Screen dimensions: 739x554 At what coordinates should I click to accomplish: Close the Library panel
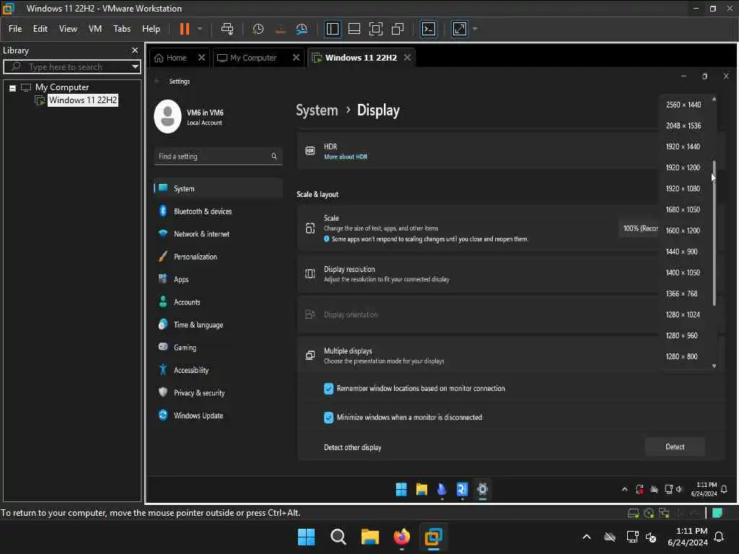(x=135, y=50)
